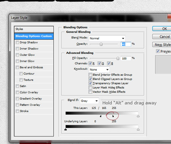Enable the Inner Shadow checkbox

(17, 49)
